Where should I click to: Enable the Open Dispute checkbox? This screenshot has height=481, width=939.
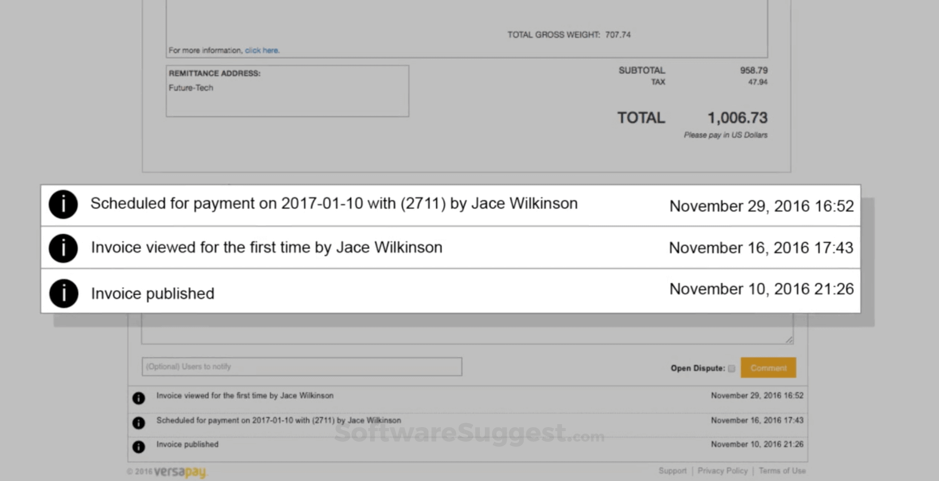coord(732,369)
